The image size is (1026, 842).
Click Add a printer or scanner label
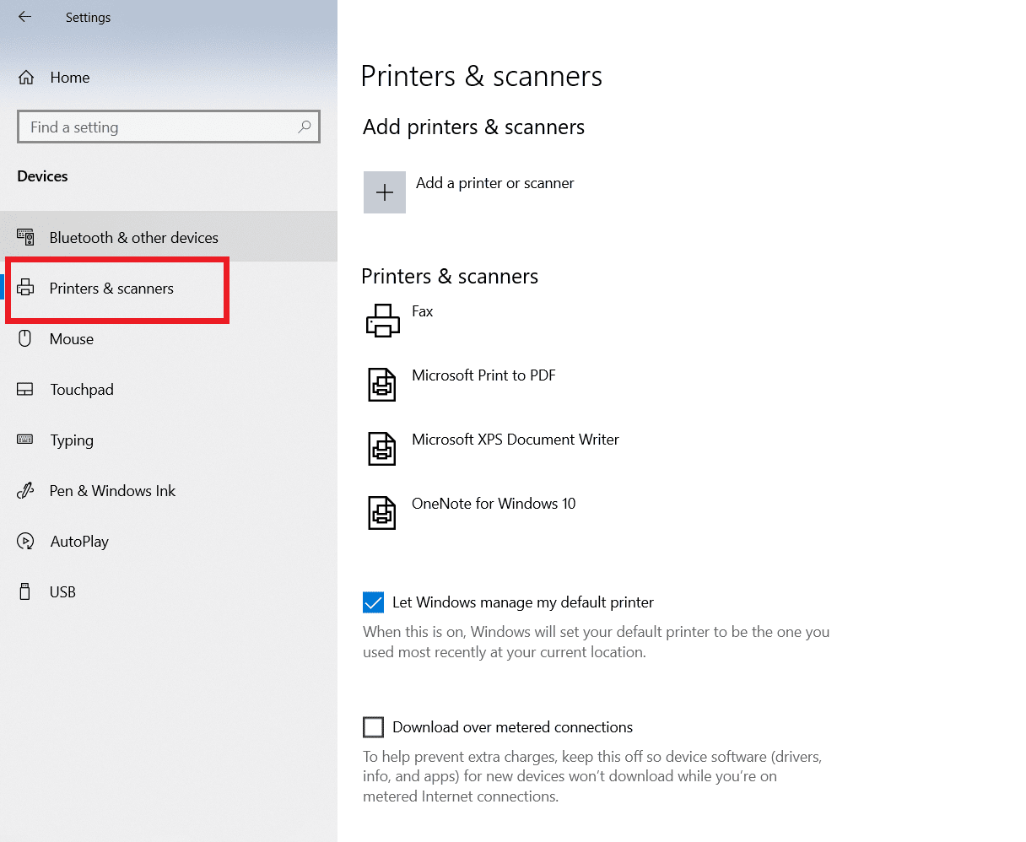pyautogui.click(x=495, y=183)
